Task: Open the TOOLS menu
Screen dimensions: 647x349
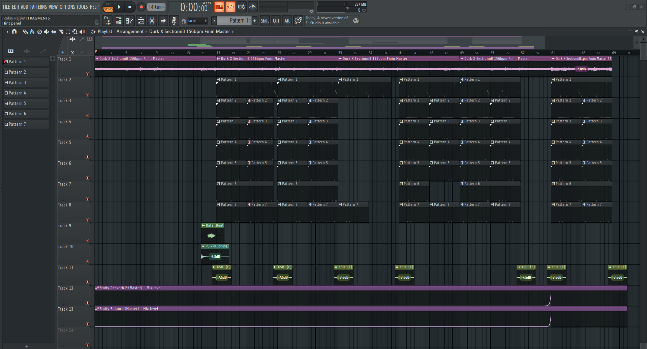Action: (82, 7)
